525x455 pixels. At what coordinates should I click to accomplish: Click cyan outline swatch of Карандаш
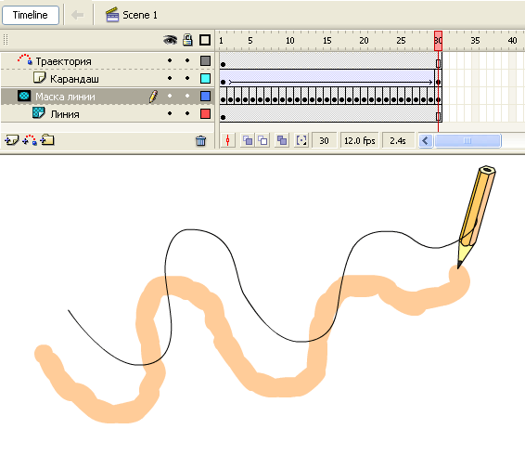tap(205, 78)
